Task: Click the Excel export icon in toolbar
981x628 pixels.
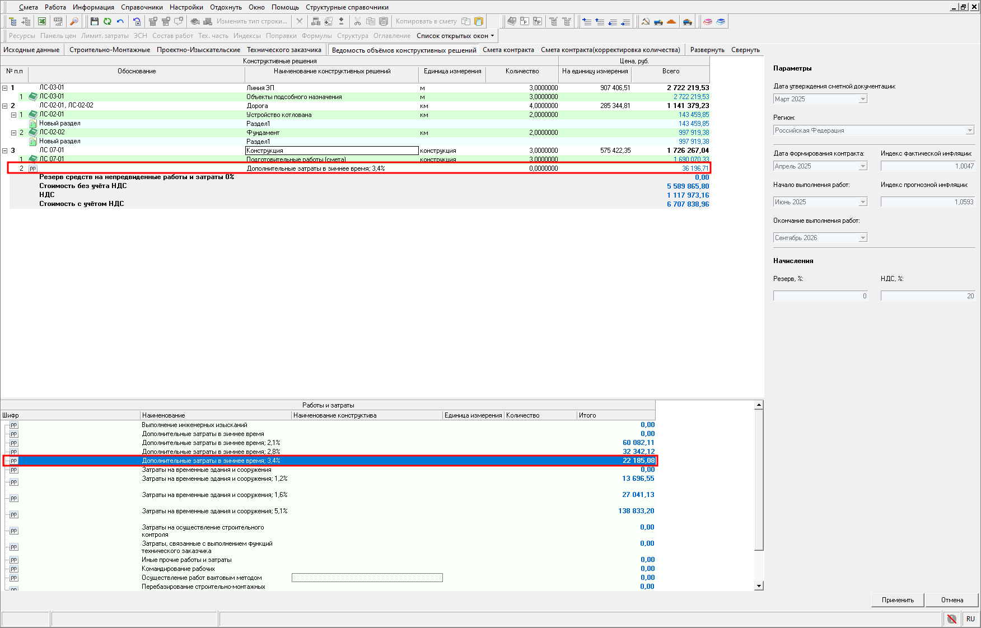Action: coord(42,21)
